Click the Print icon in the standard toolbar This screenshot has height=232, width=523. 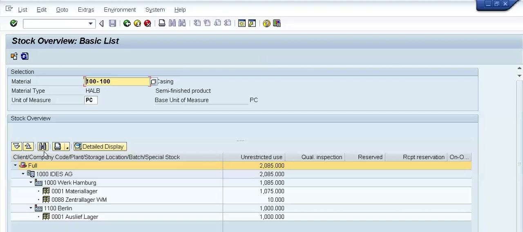(162, 23)
